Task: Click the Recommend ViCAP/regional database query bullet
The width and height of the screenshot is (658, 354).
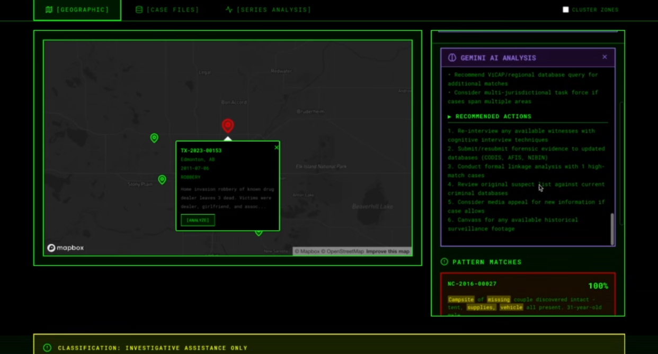Action: pyautogui.click(x=523, y=79)
